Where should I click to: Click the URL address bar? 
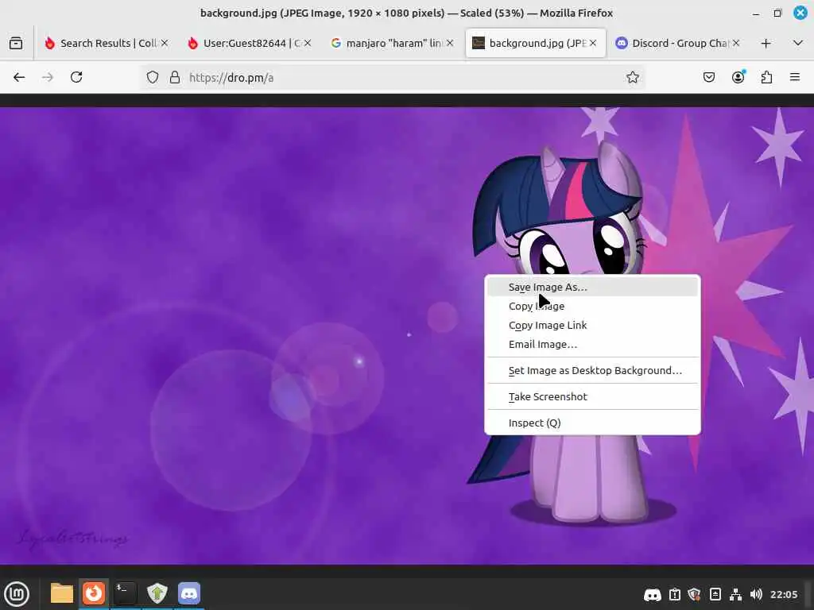pyautogui.click(x=392, y=77)
